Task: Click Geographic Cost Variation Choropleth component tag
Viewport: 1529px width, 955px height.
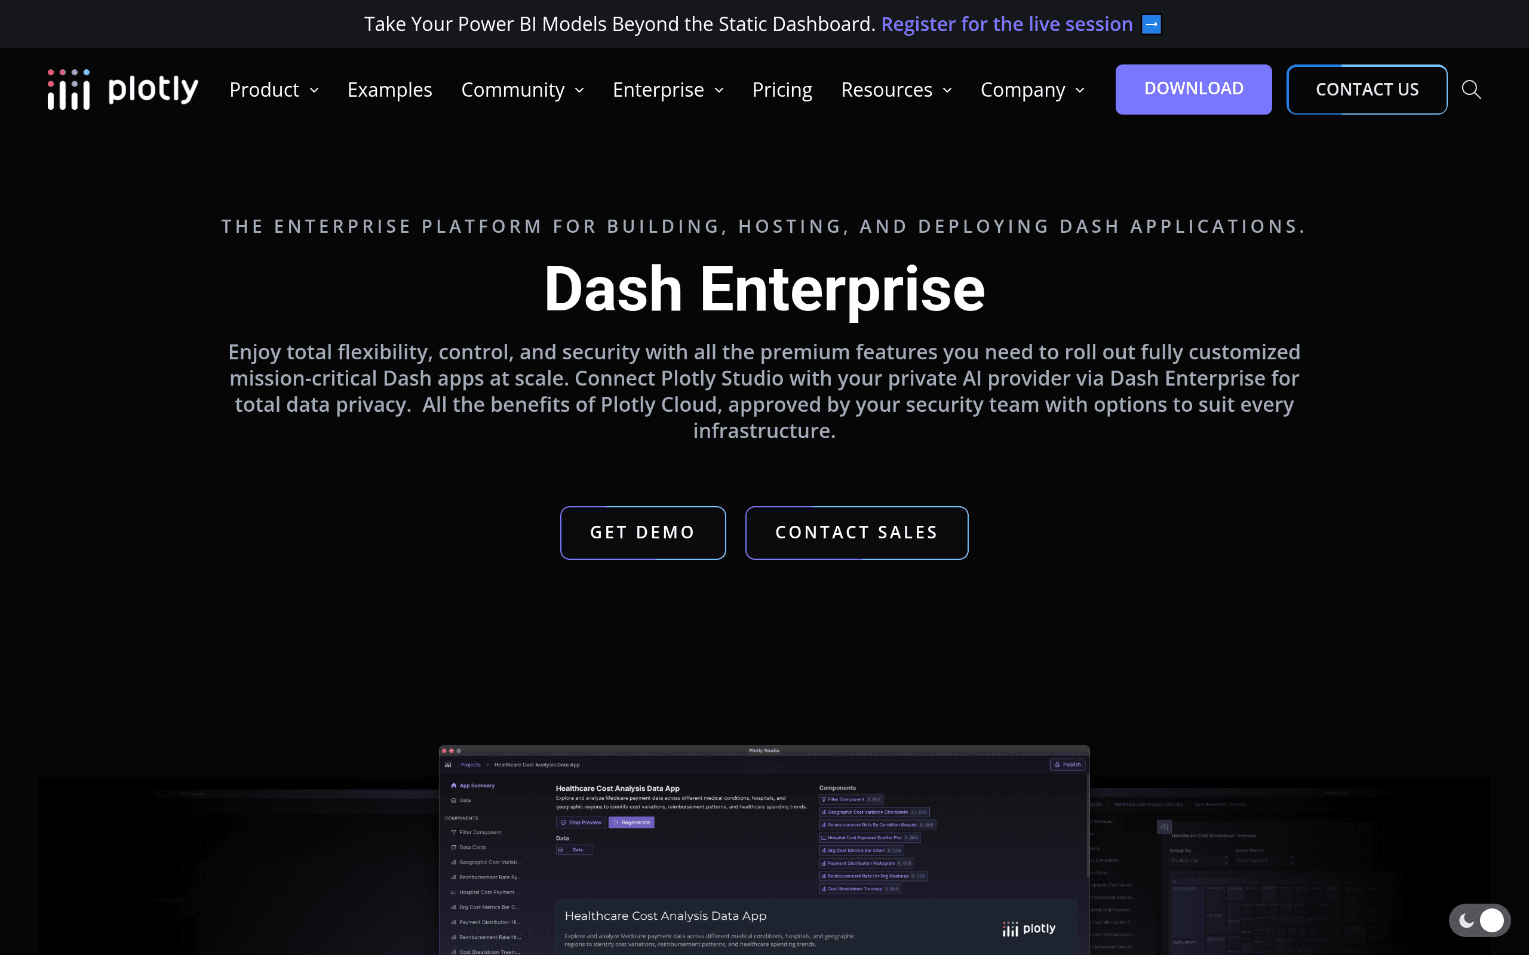Action: click(x=874, y=812)
